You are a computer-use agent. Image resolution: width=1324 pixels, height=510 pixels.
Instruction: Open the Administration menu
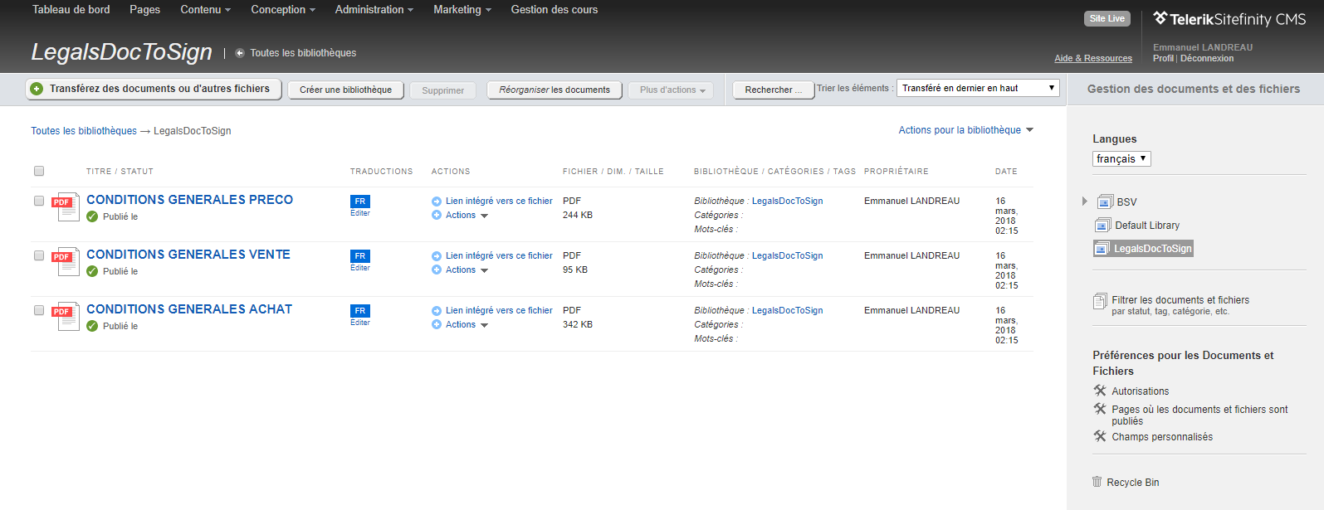(x=374, y=10)
